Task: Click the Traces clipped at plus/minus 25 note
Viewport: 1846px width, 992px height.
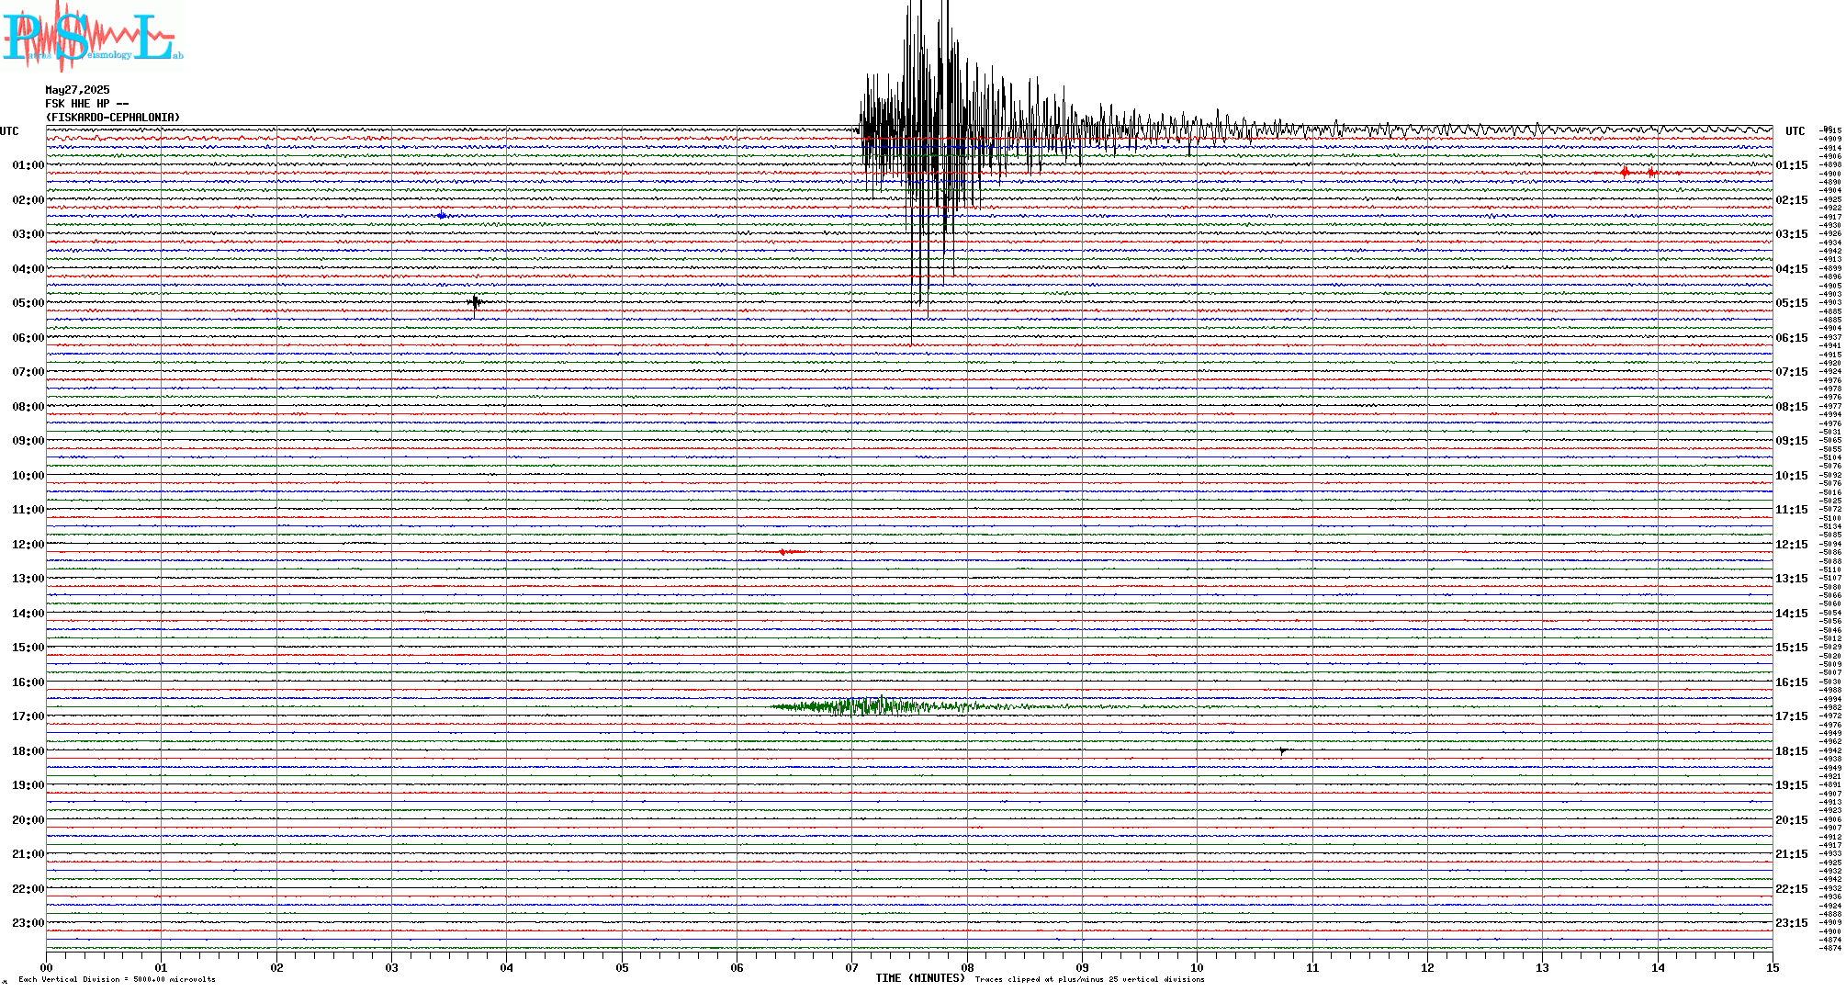Action: click(1090, 979)
